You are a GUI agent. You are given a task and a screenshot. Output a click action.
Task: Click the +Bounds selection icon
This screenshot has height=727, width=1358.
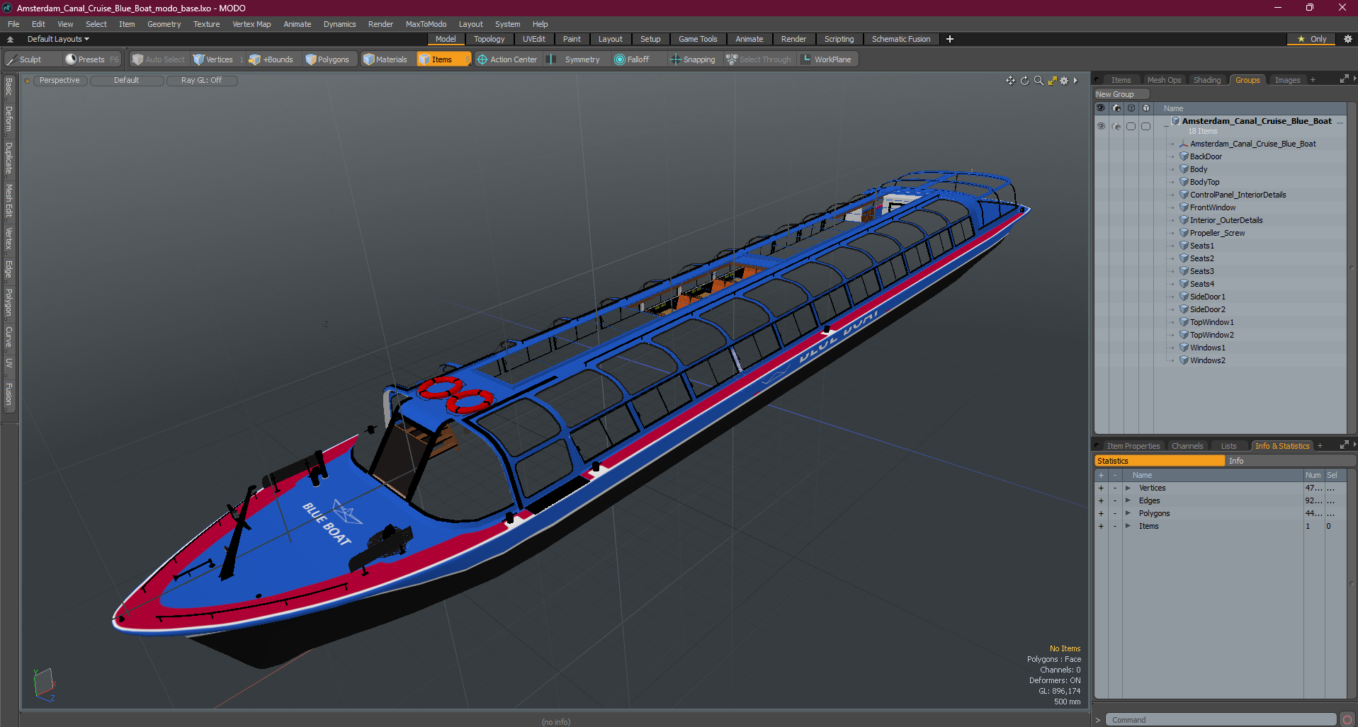coord(254,59)
